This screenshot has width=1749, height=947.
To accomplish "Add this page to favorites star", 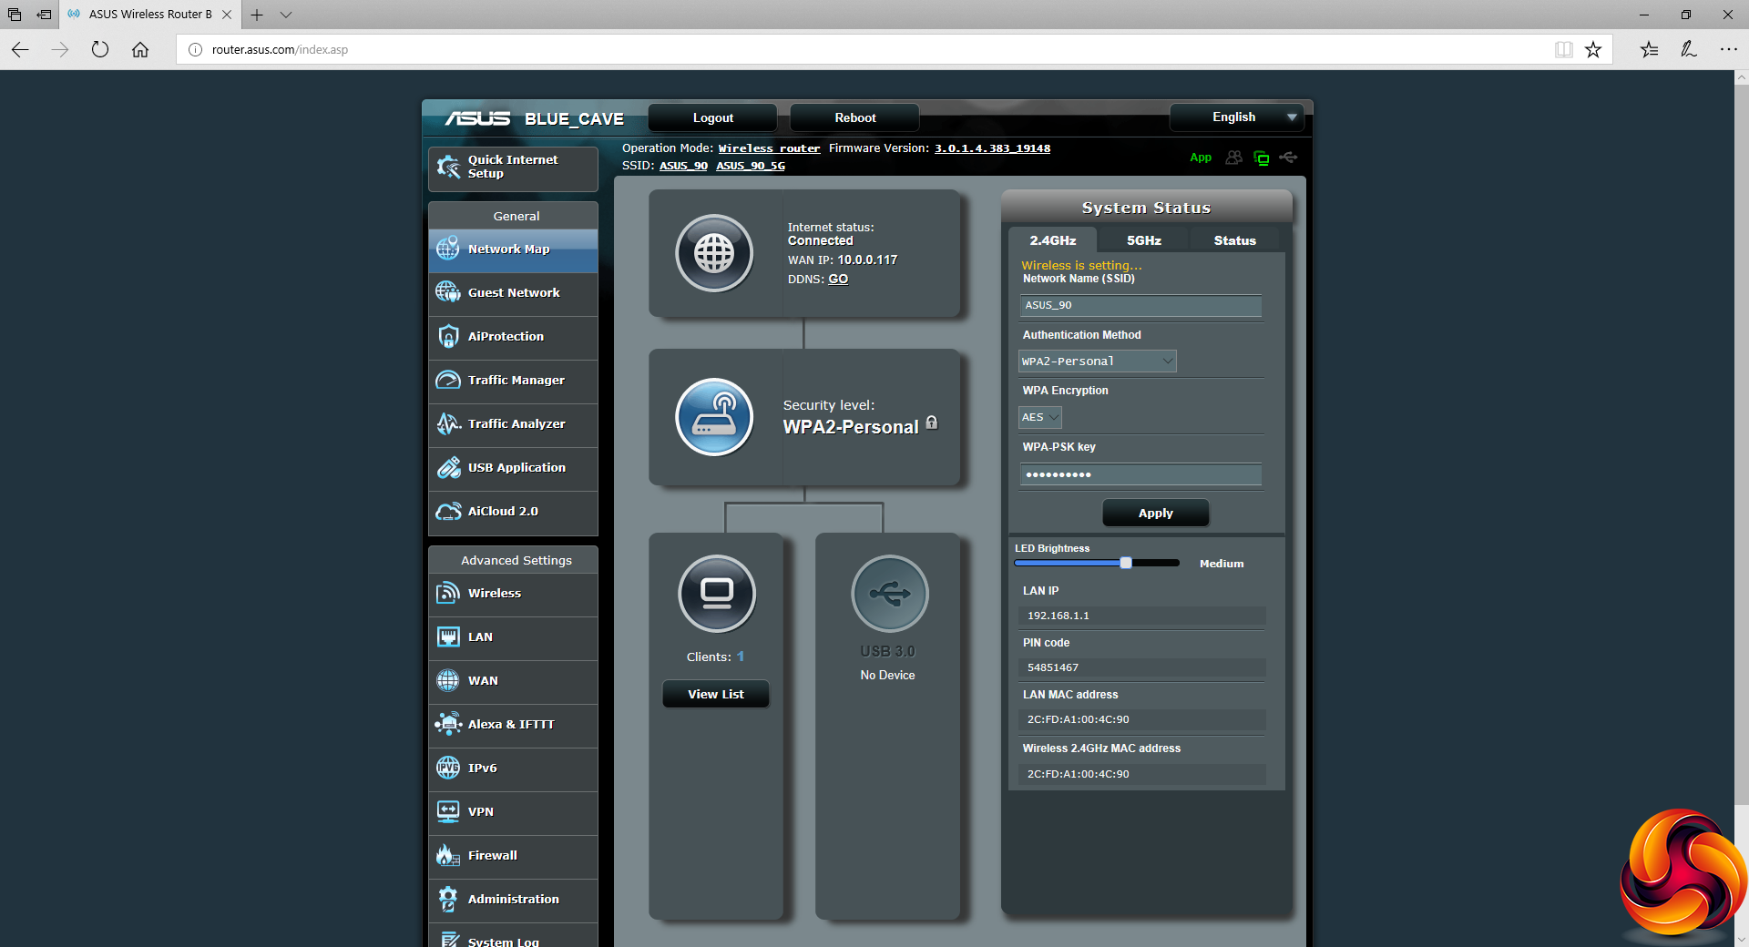I will (1592, 50).
